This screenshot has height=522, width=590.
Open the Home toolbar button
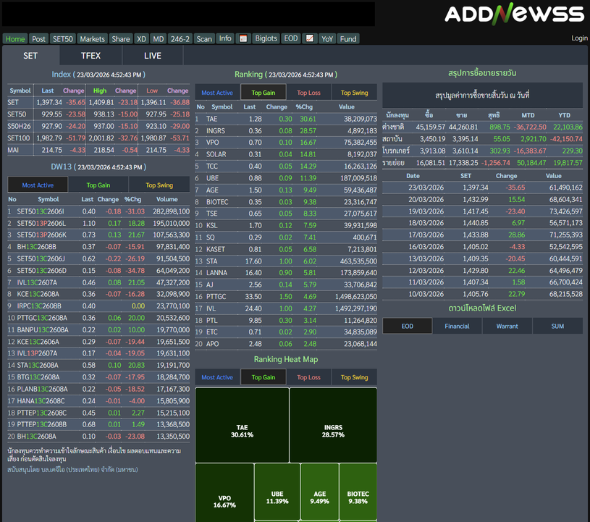(15, 39)
